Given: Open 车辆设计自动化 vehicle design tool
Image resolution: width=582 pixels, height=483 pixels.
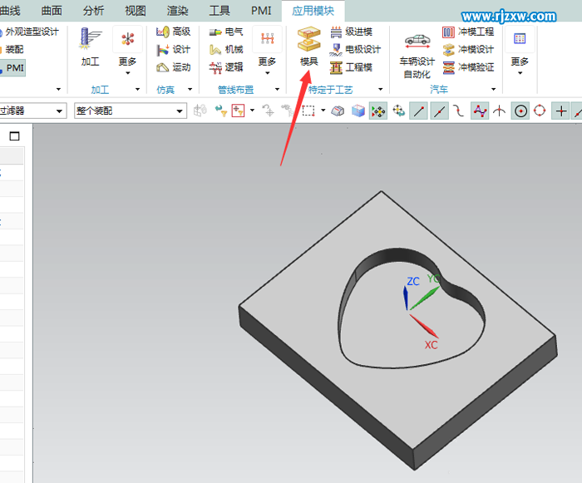Looking at the screenshot, I should coord(417,54).
